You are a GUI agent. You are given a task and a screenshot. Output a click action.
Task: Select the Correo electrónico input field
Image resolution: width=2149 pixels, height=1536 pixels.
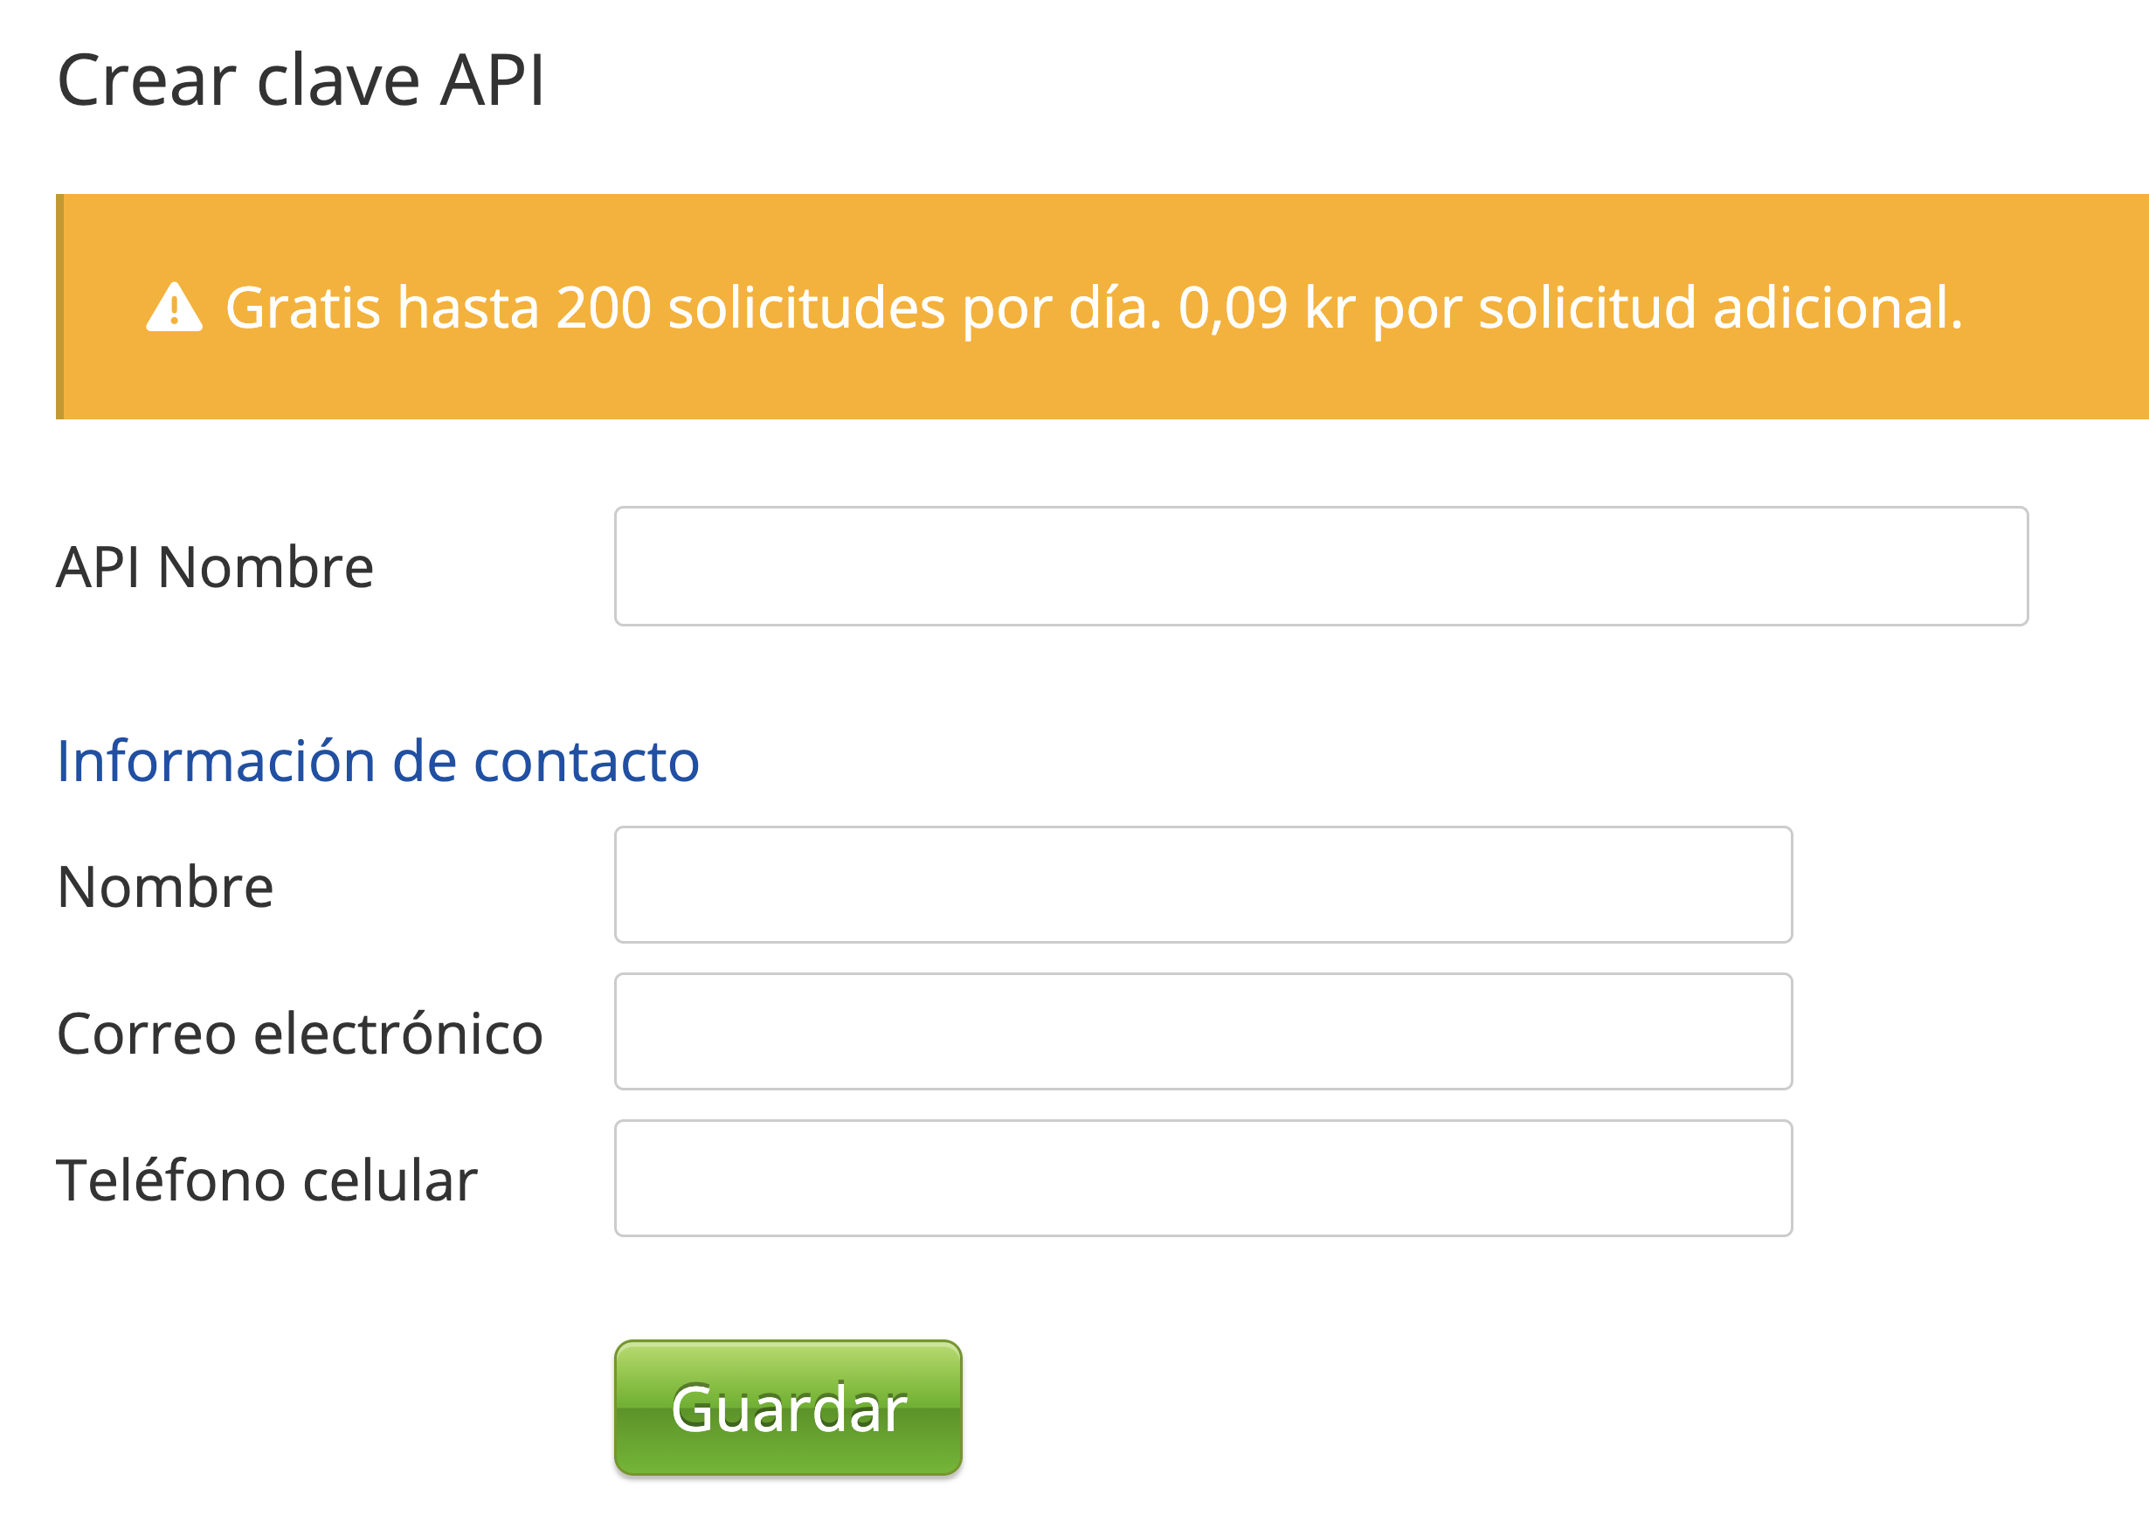[1203, 1031]
